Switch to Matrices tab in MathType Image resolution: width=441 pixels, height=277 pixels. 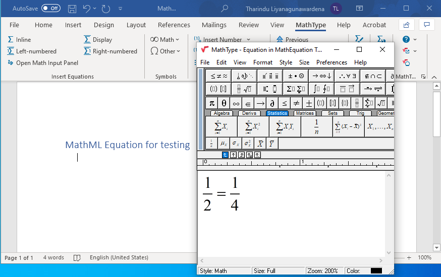point(305,113)
